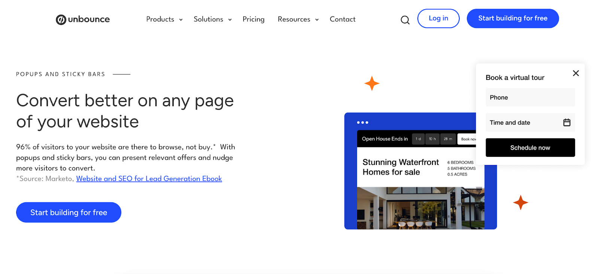The image size is (599, 274).
Task: Click the 5 BATHROOMS text
Action: coord(461,168)
